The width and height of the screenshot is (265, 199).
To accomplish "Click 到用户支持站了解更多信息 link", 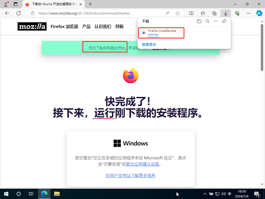I will (x=130, y=175).
